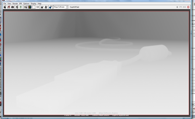Click the Remove image icon

click(46, 7)
